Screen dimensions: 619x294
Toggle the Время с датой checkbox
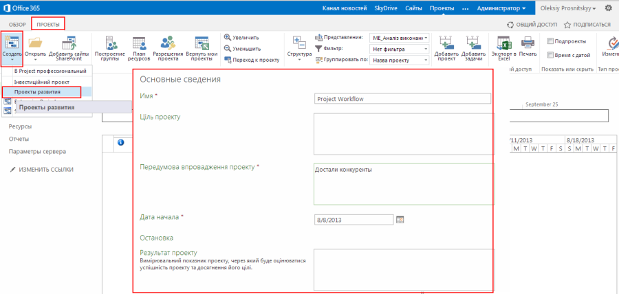point(550,55)
